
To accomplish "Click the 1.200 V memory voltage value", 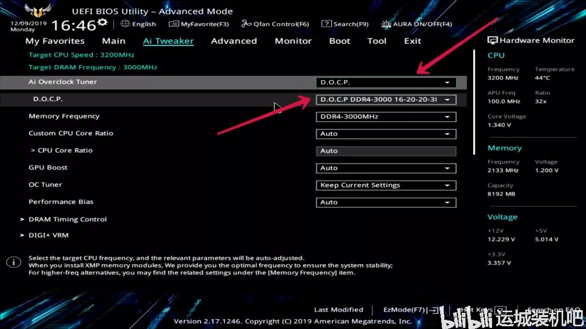I will 546,170.
